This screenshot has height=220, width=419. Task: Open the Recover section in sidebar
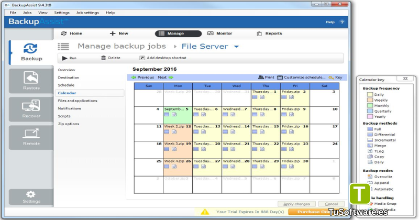click(31, 109)
